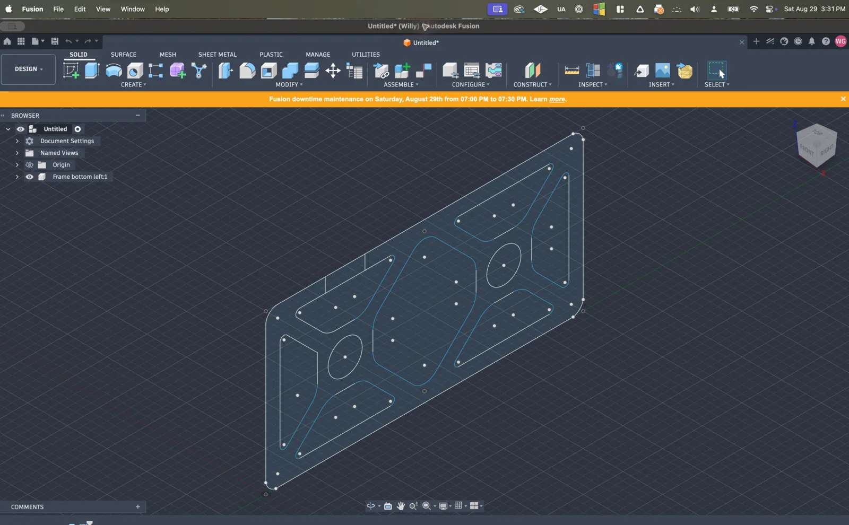Select the Extrude tool
Image resolution: width=849 pixels, height=525 pixels.
(x=92, y=70)
